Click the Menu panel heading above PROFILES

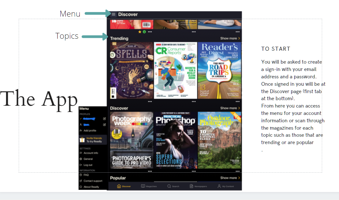pyautogui.click(x=84, y=109)
